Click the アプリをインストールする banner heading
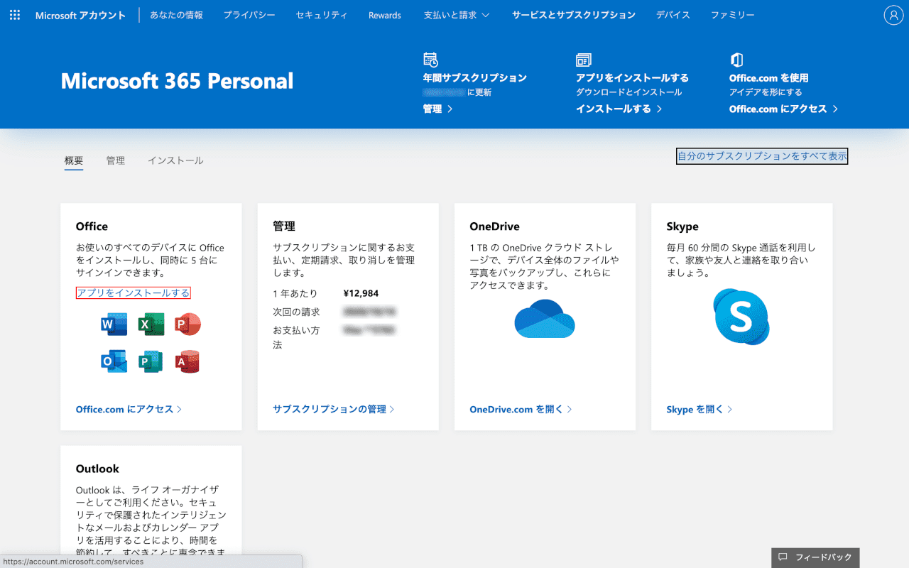 (x=632, y=78)
